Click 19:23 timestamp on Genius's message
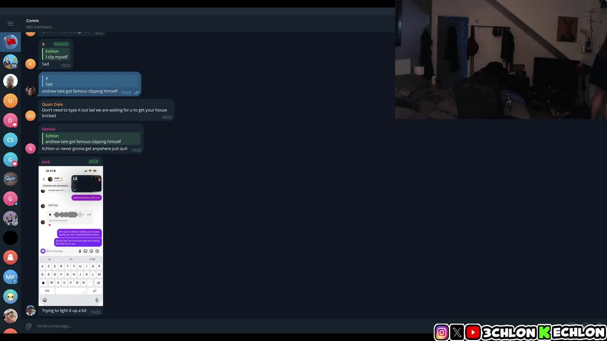The width and height of the screenshot is (607, 341). click(136, 150)
